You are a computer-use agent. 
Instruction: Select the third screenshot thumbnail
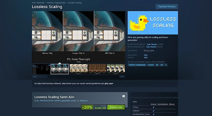coord(78,69)
